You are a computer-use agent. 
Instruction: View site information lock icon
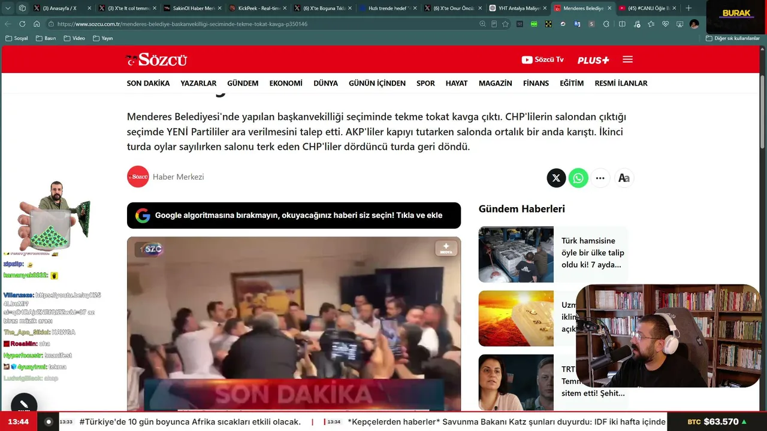(x=52, y=24)
